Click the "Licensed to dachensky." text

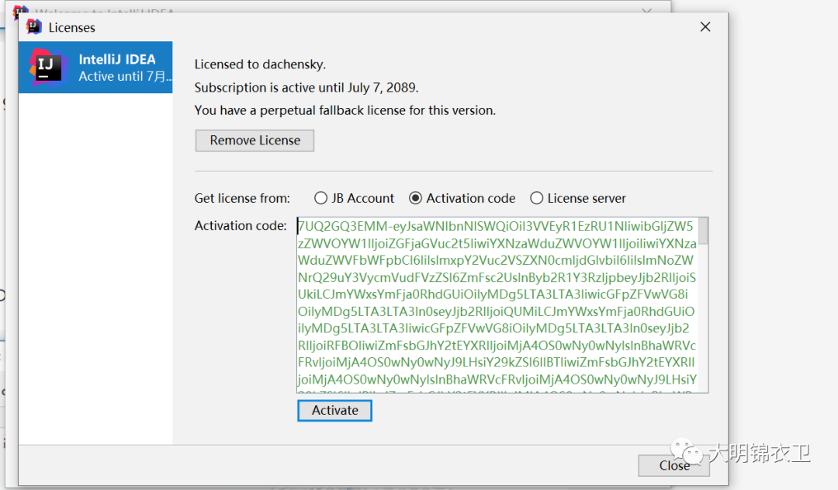coord(260,64)
